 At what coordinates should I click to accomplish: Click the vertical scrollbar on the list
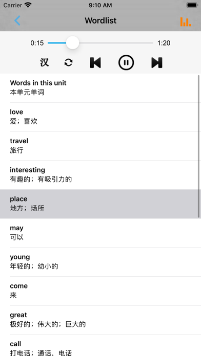pos(199,146)
